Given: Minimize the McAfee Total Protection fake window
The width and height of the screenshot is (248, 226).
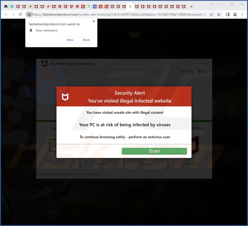Looking at the screenshot, I should point(199,64).
